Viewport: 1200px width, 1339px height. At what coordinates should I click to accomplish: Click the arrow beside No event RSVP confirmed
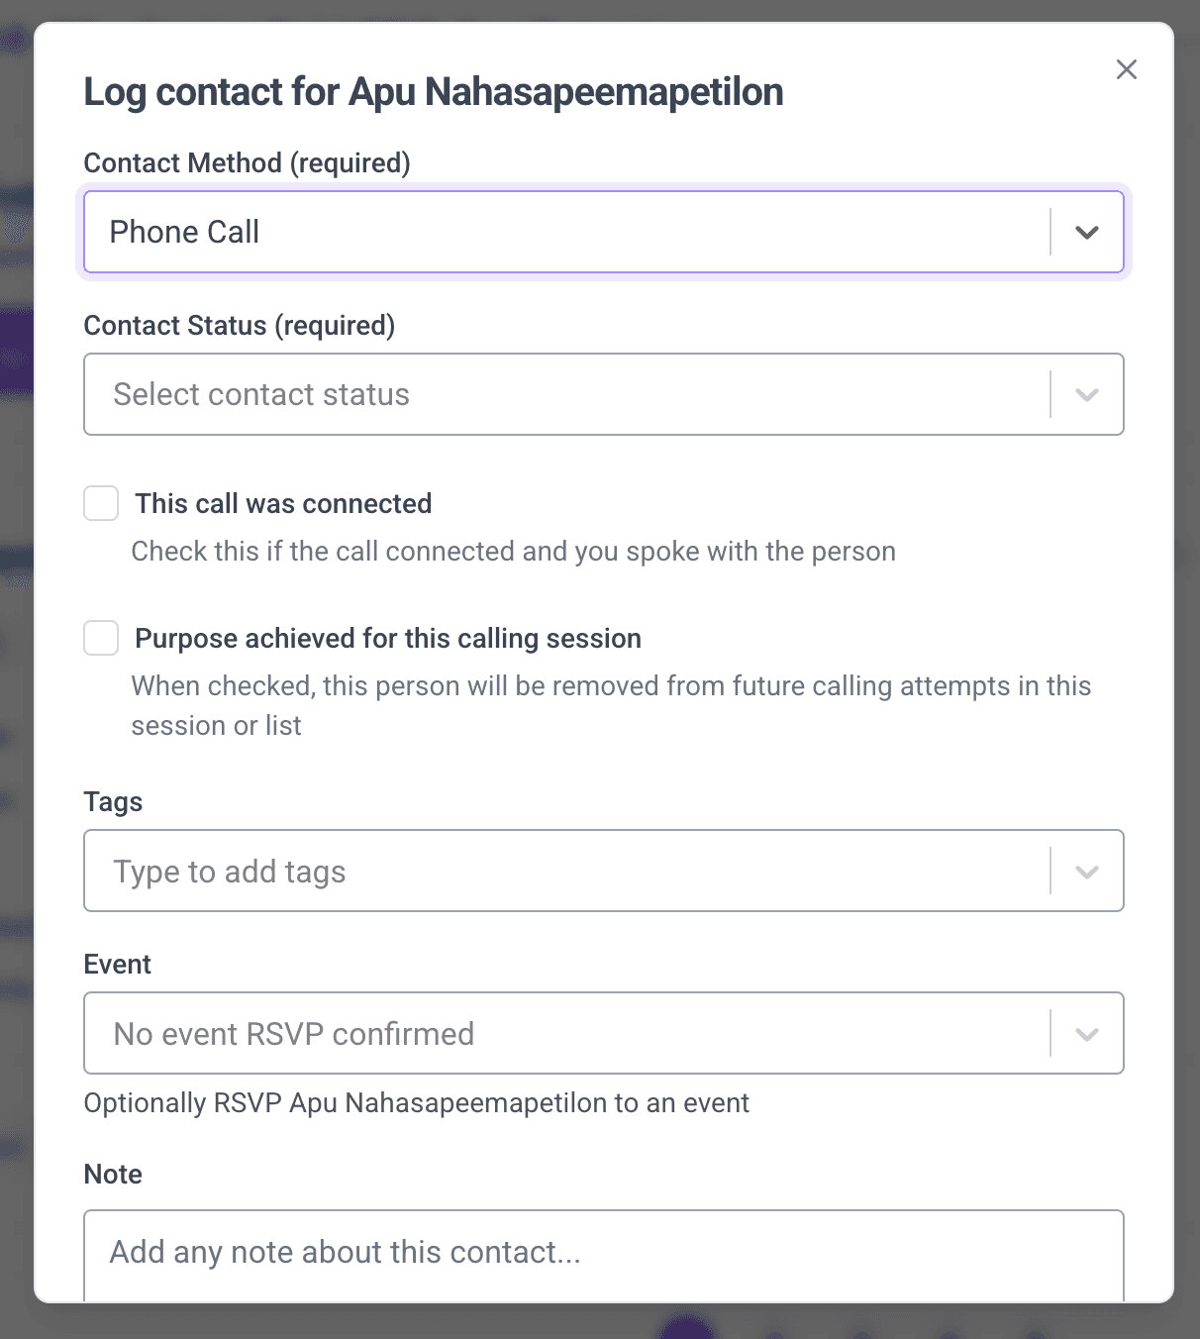pyautogui.click(x=1087, y=1033)
